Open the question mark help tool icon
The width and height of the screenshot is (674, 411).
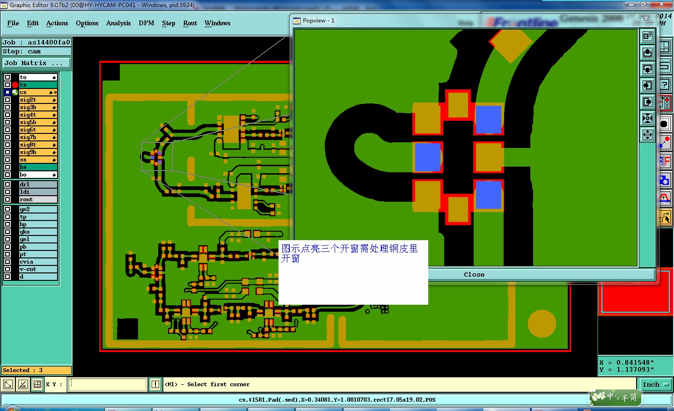[x=665, y=85]
